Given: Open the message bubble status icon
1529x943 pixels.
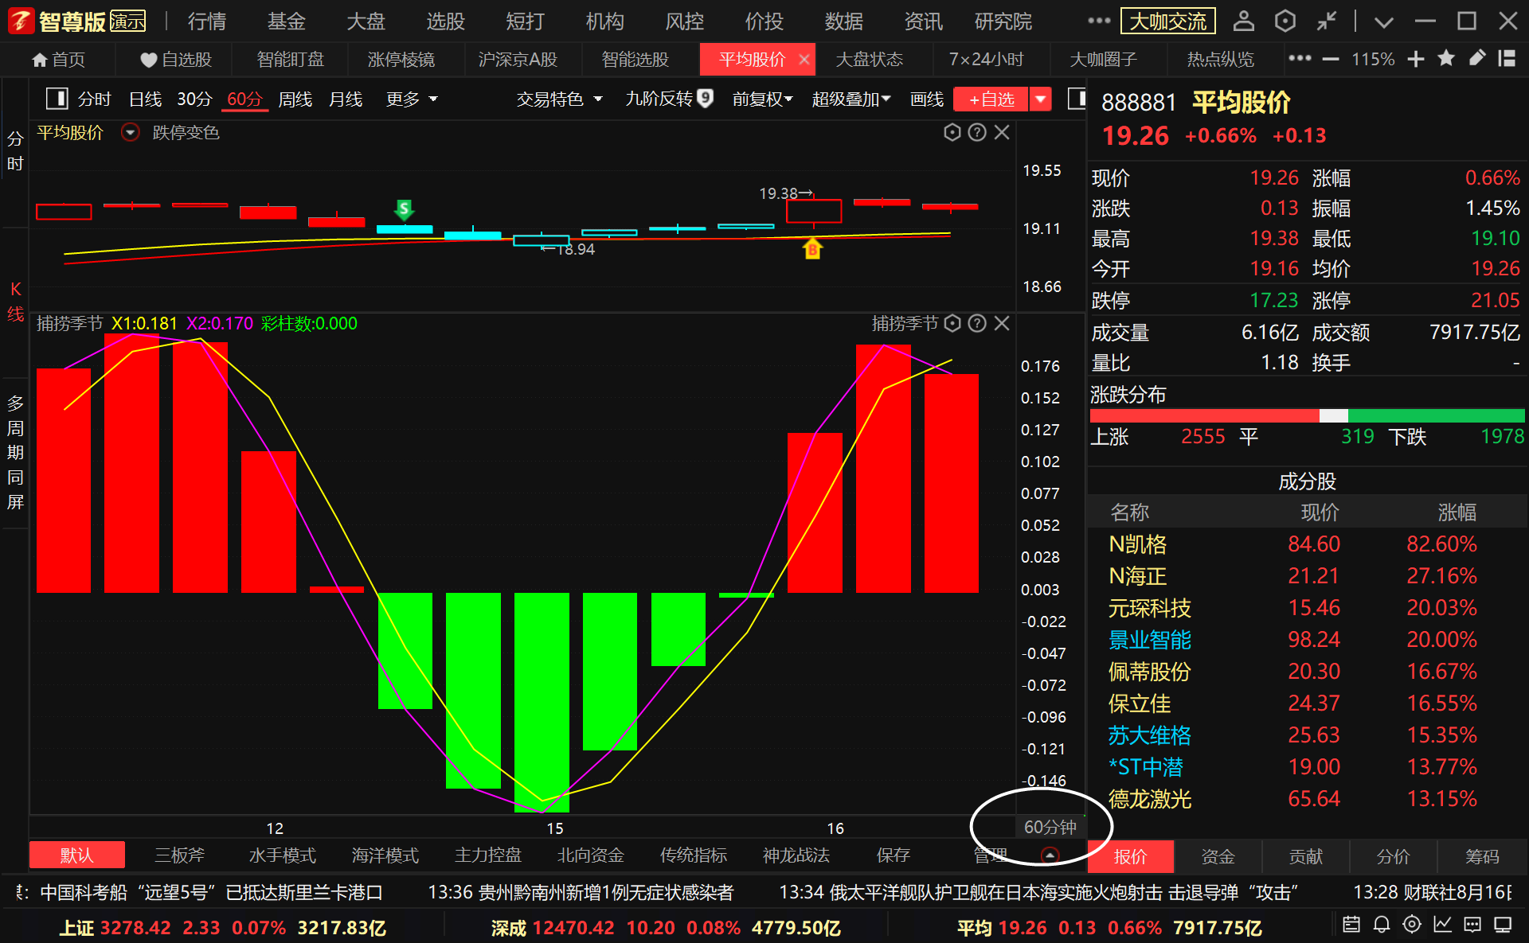Looking at the screenshot, I should point(1472,925).
